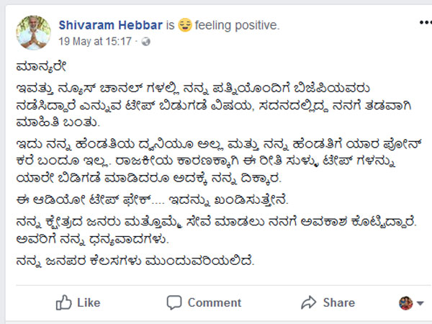Click the Share text label

click(x=339, y=302)
